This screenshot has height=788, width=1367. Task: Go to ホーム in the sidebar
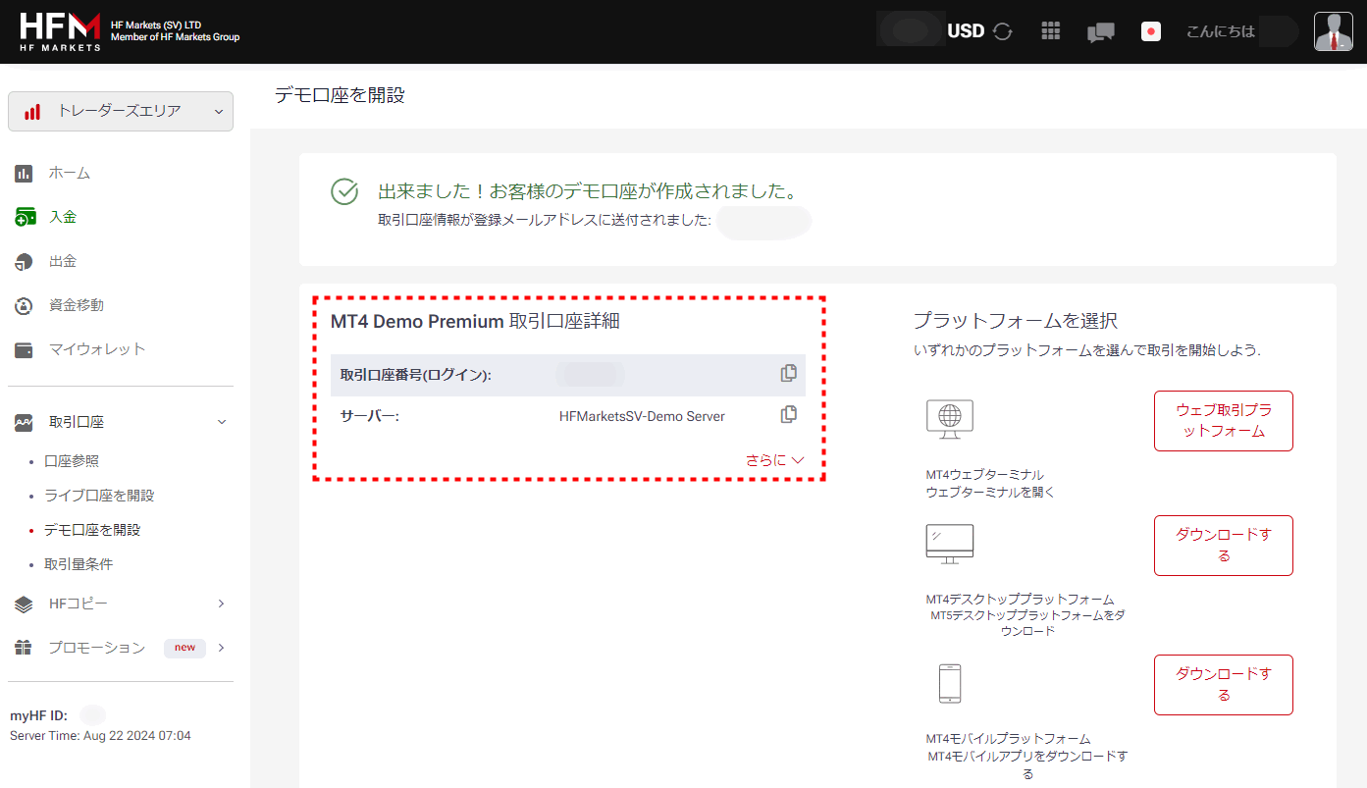70,173
